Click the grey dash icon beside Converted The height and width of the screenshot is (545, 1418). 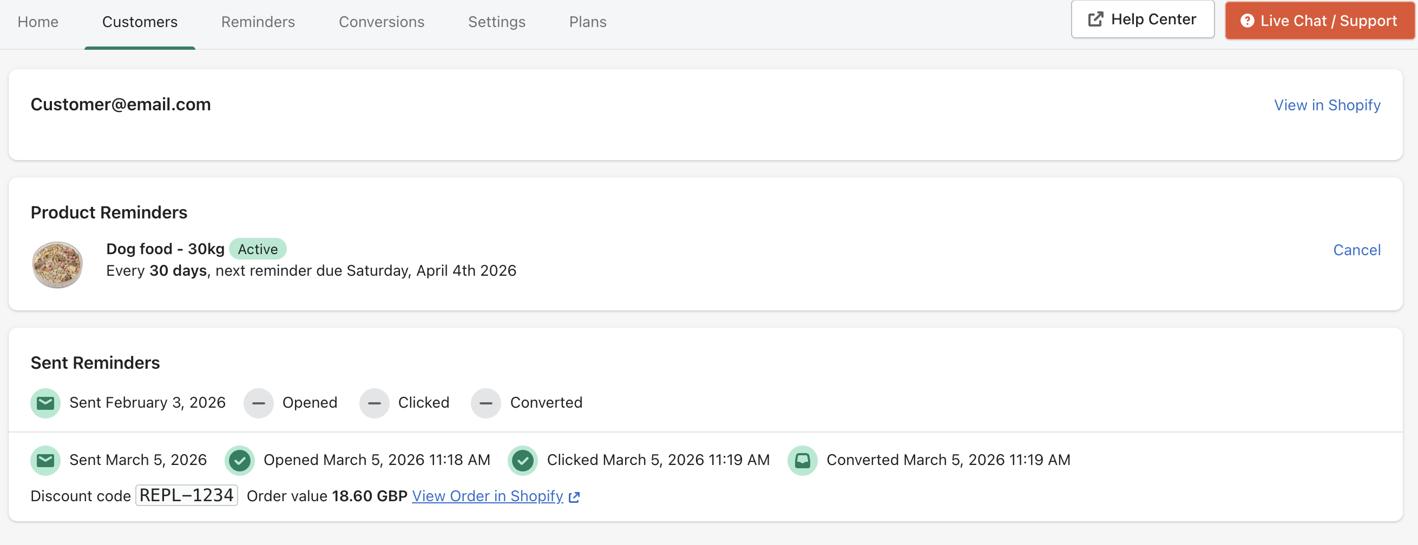[x=485, y=403]
